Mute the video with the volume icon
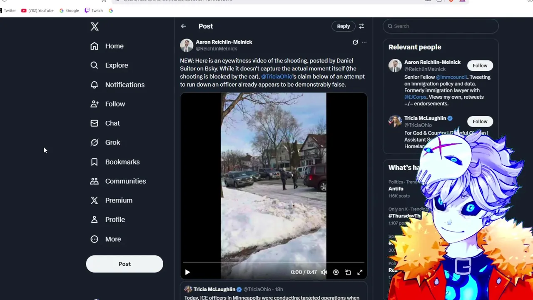The image size is (533, 300). tap(324, 272)
